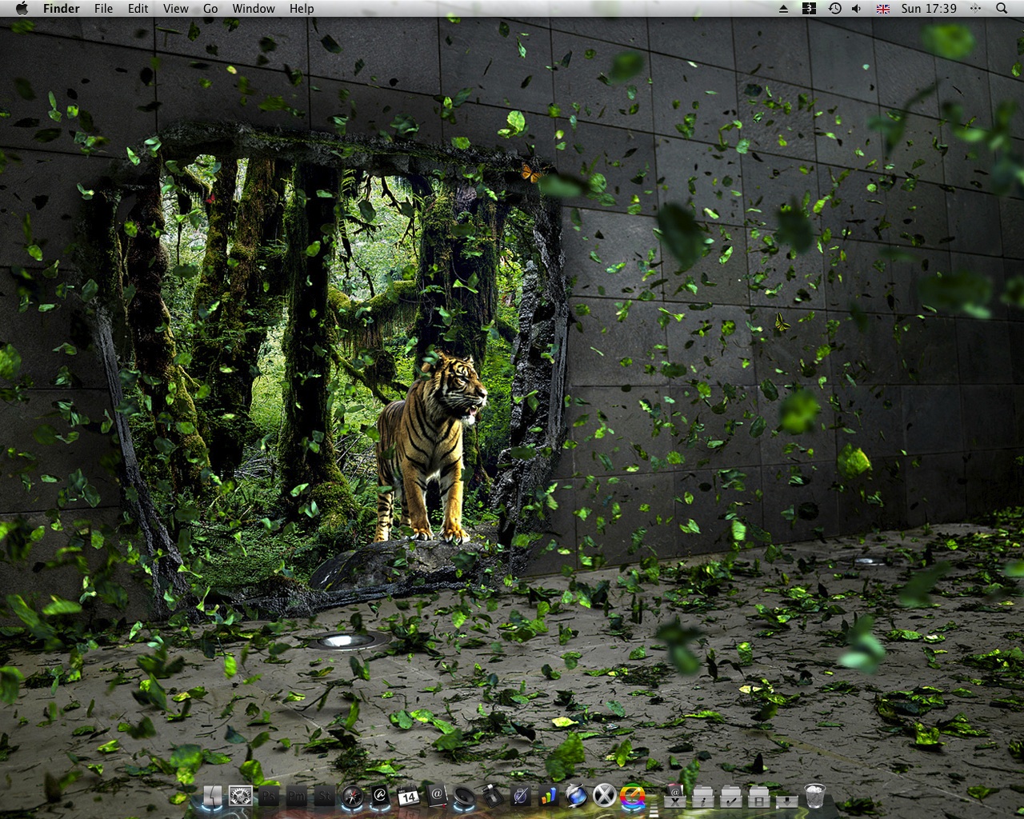Click the Spaces number 3 icon

click(809, 8)
